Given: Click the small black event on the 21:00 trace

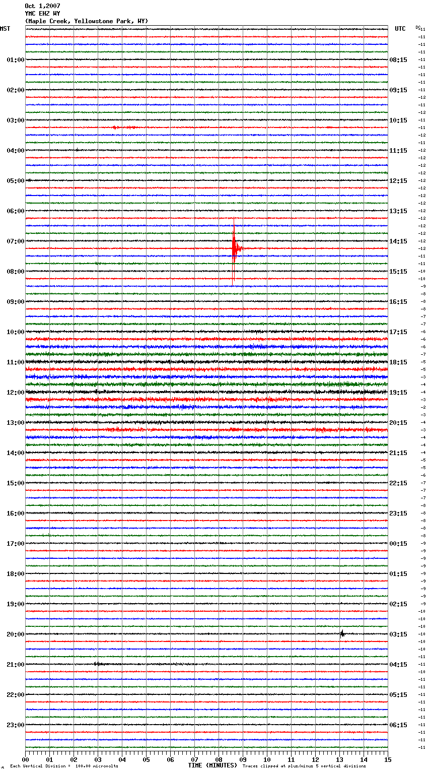Looking at the screenshot, I should coord(97,664).
